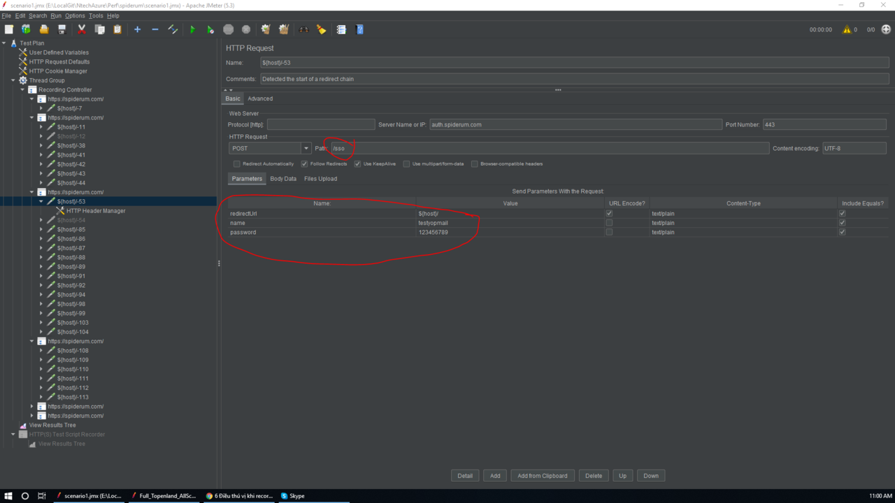Toggle Include Equals for password row

[x=842, y=232]
